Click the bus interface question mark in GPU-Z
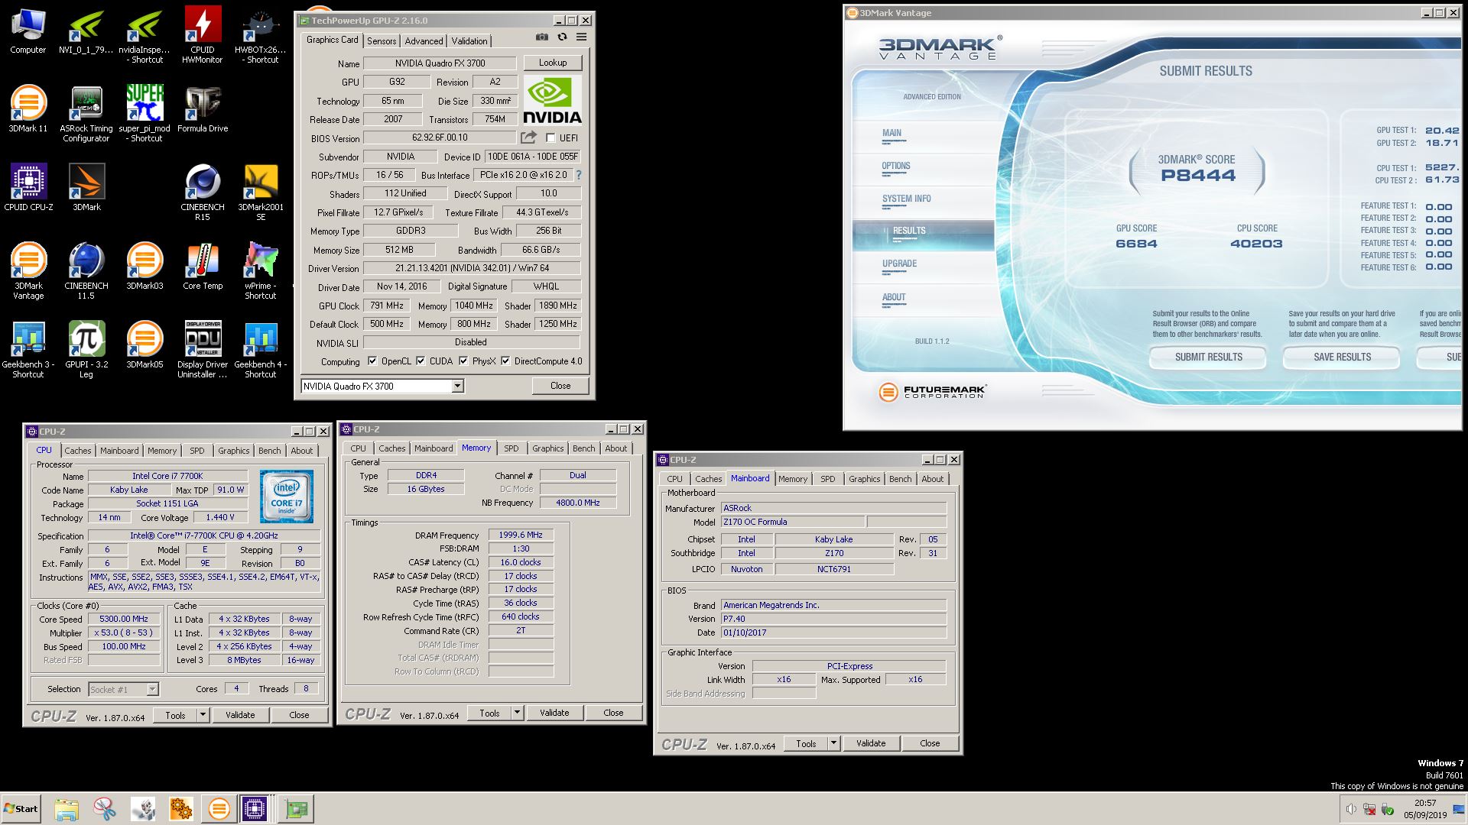The height and width of the screenshot is (825, 1468). [x=579, y=175]
